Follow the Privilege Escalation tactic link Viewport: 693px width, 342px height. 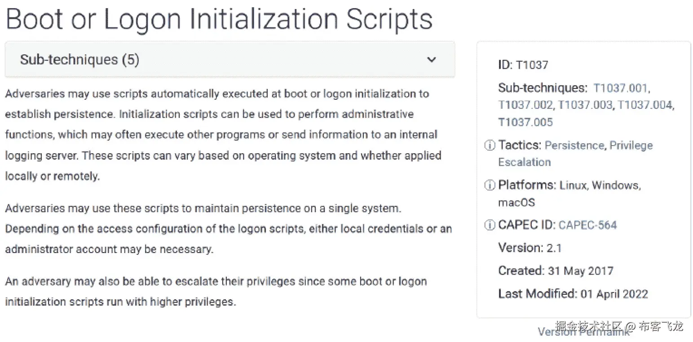[x=631, y=146]
